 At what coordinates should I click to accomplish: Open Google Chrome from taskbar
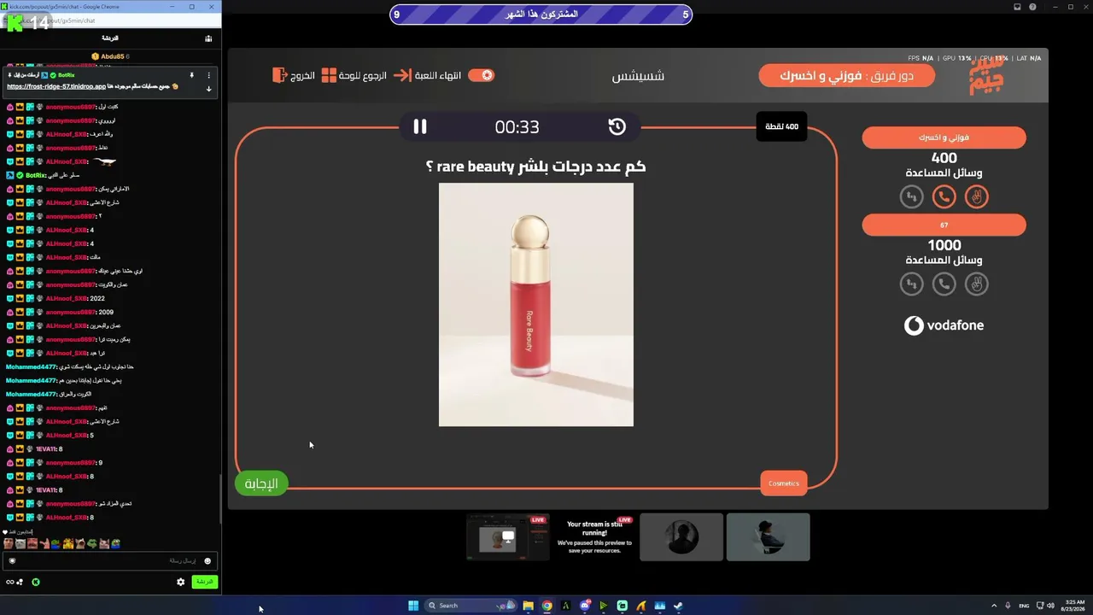coord(546,606)
